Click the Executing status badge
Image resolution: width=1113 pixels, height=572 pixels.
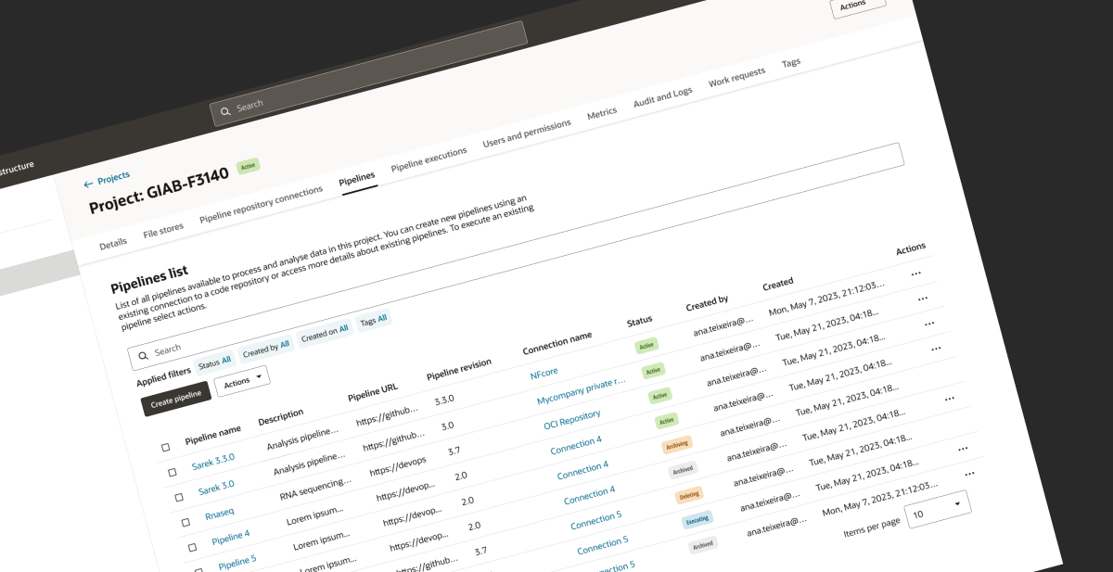(x=697, y=520)
